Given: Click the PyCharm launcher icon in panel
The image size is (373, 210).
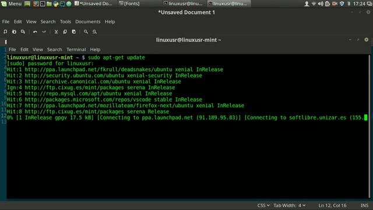Looking at the screenshot, I should point(62,3).
